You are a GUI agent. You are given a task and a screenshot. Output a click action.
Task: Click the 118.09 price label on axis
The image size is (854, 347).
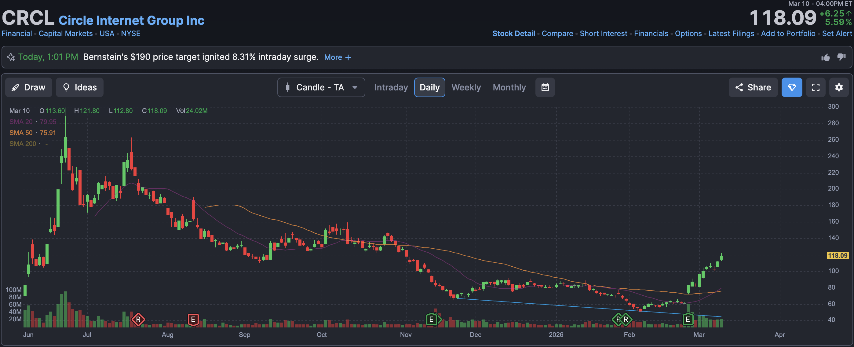coord(837,256)
